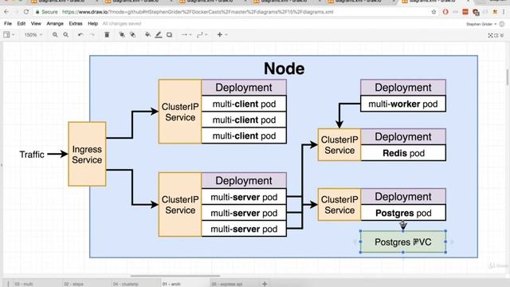510x287 pixels.
Task: Collapse the toolbar with double chevron
Action: tap(501, 35)
